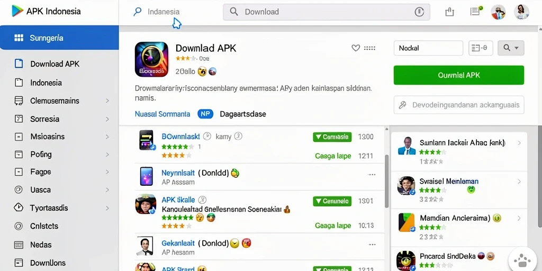Viewport: 542px width, 271px height.
Task: Click the first Gaaga laipe text beside 1211
Action: [x=333, y=156]
